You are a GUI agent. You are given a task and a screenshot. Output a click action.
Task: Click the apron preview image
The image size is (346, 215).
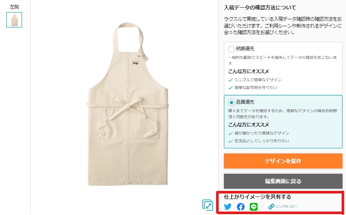tap(128, 104)
